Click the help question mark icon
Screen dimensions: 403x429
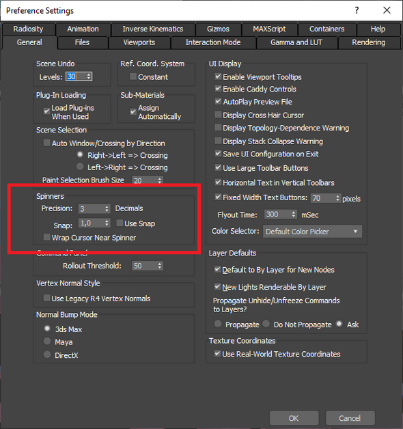[357, 10]
